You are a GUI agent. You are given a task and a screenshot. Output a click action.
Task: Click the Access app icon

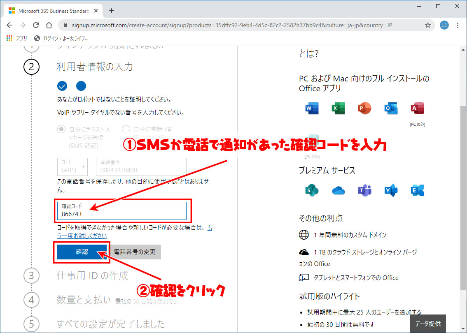417,108
